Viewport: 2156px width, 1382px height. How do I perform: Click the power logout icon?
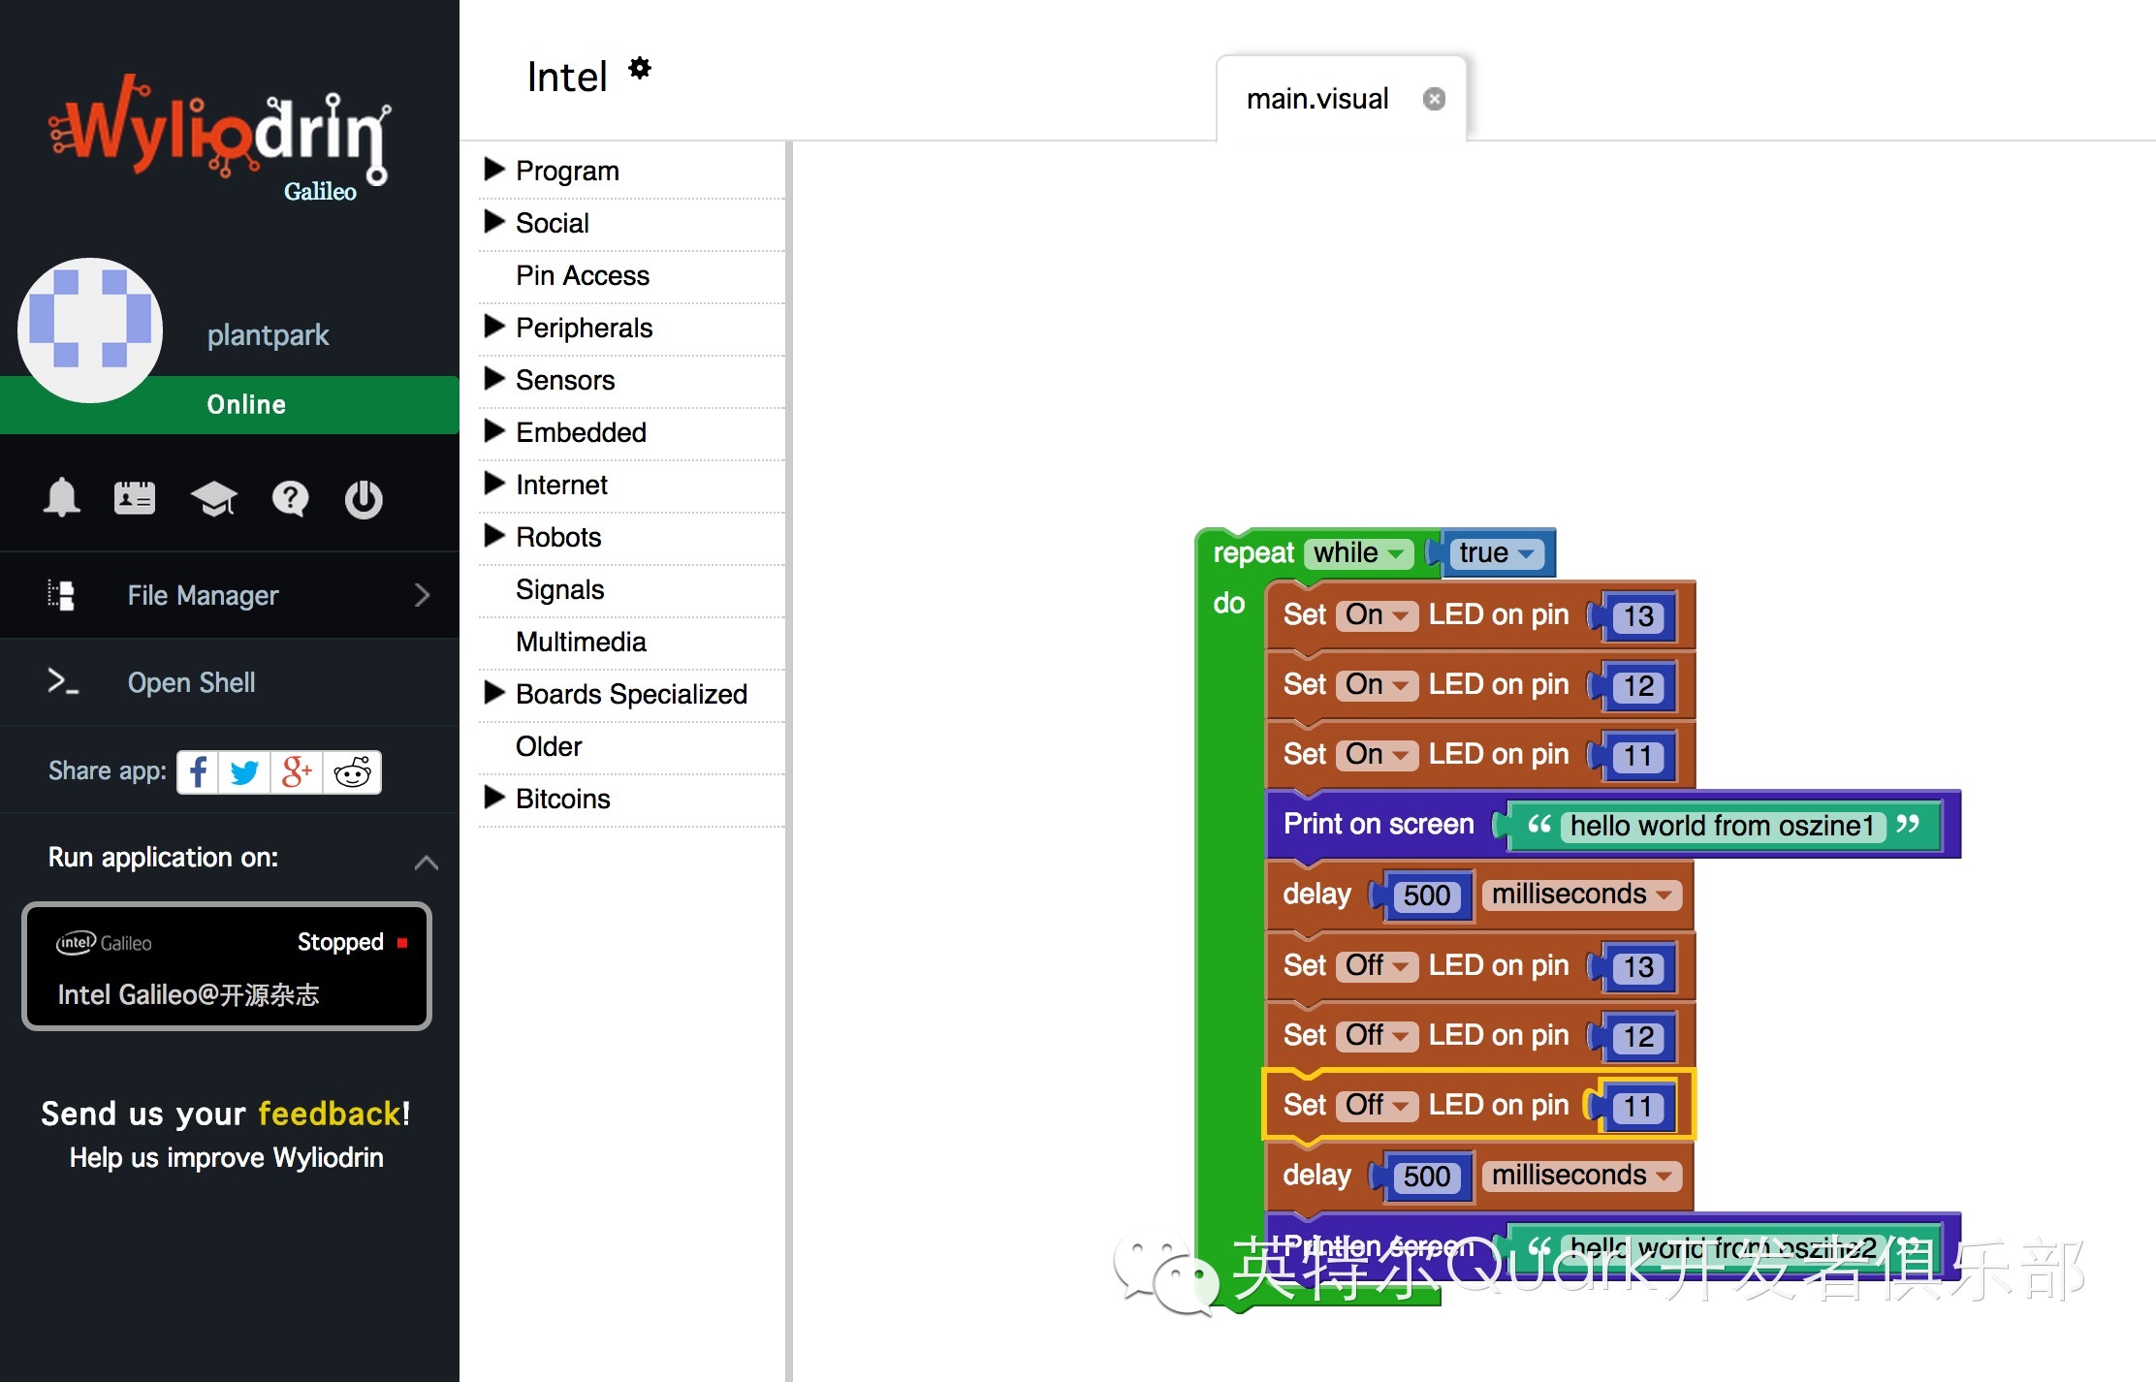[364, 498]
